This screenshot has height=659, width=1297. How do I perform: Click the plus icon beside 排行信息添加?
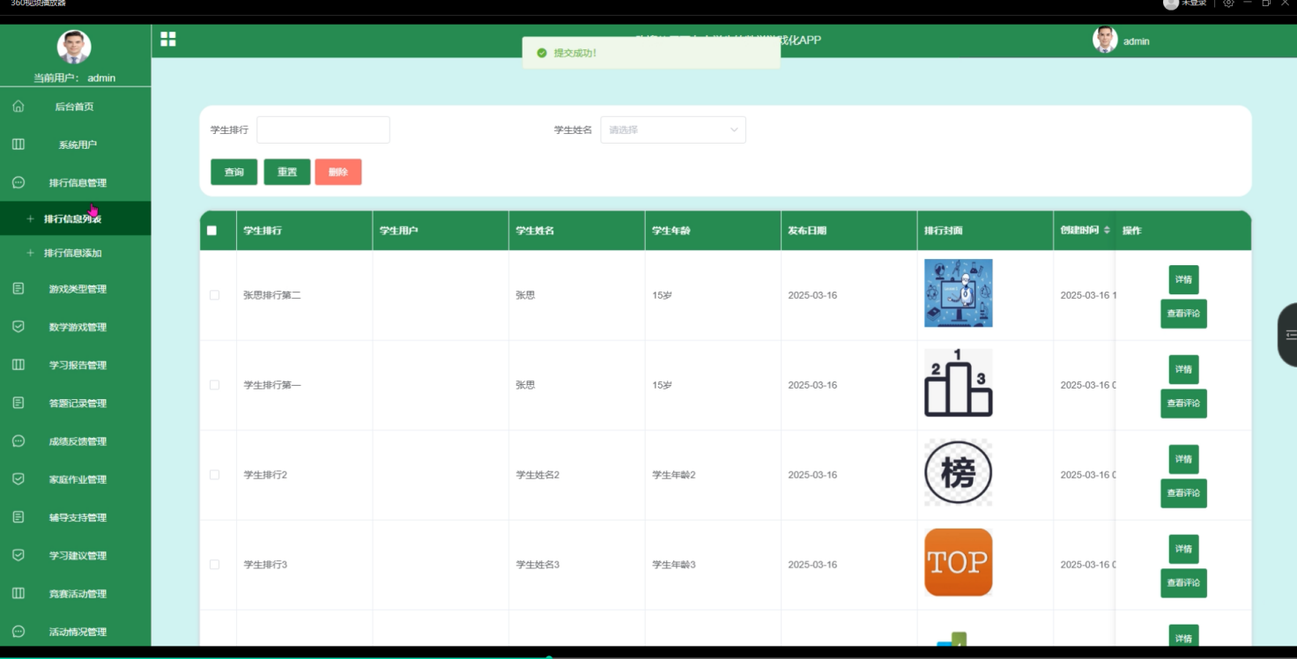pyautogui.click(x=31, y=253)
